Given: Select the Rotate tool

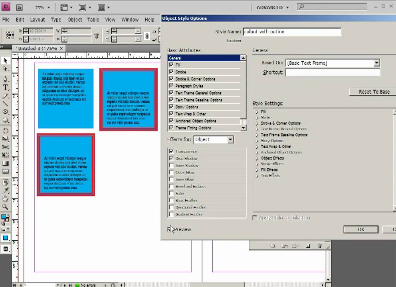Looking at the screenshot, I should click(6, 131).
